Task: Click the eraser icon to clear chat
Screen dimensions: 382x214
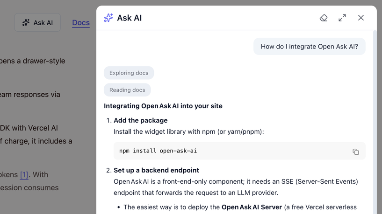Action: click(x=324, y=18)
